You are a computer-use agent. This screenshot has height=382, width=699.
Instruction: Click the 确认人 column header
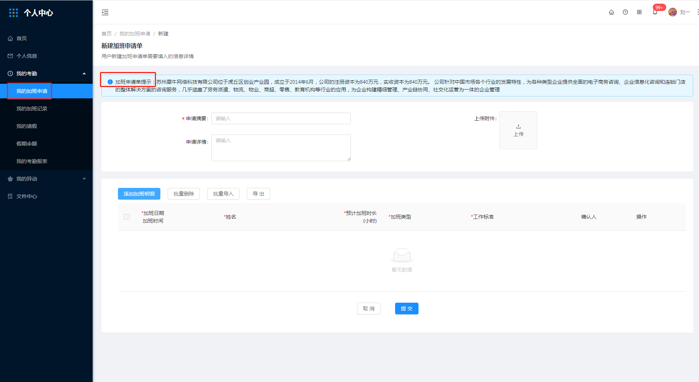[589, 217]
